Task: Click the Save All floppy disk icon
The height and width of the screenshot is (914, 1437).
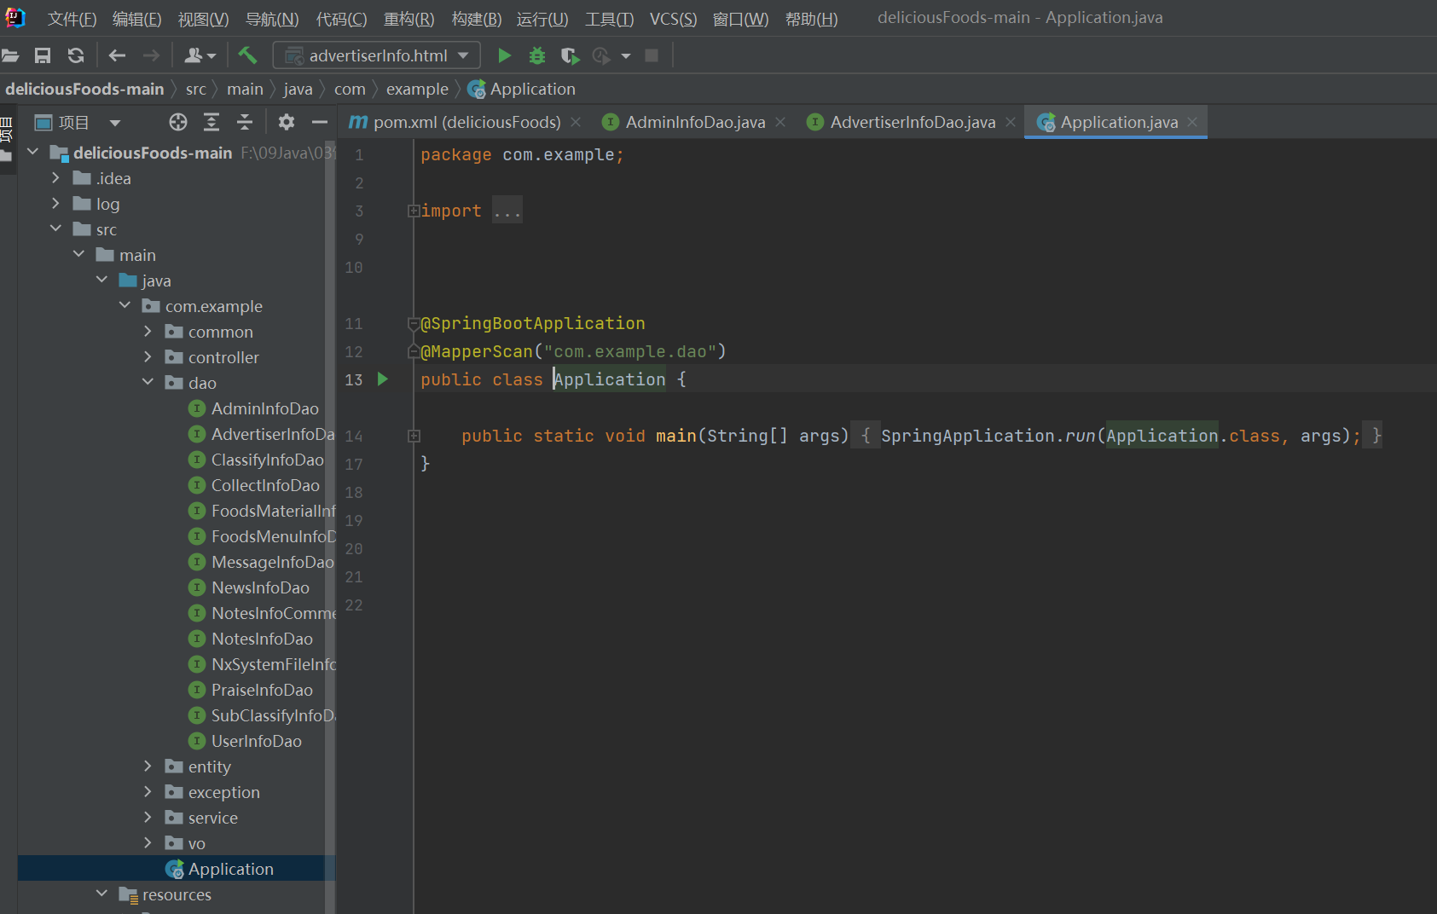Action: click(42, 55)
